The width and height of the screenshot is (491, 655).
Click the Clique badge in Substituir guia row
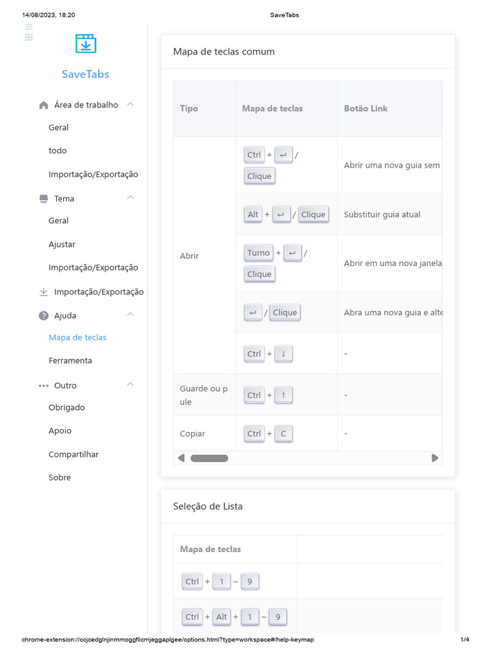tap(313, 214)
